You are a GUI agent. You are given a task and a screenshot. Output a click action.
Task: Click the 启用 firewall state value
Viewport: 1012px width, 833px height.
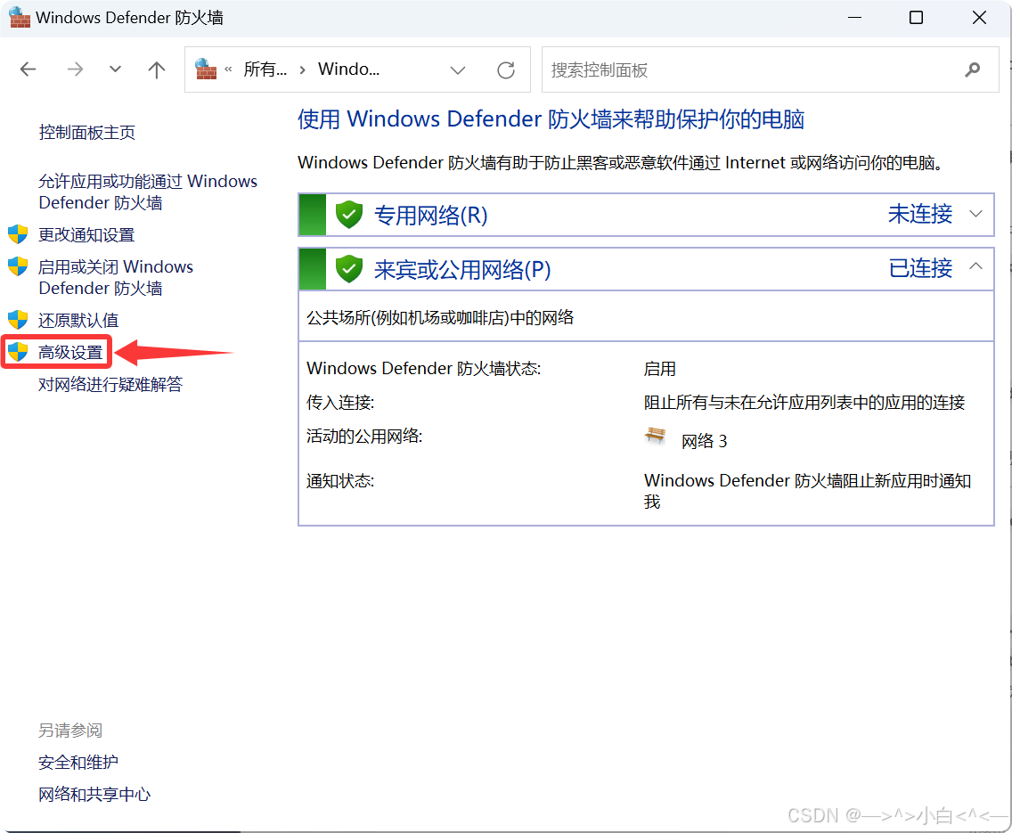[659, 369]
